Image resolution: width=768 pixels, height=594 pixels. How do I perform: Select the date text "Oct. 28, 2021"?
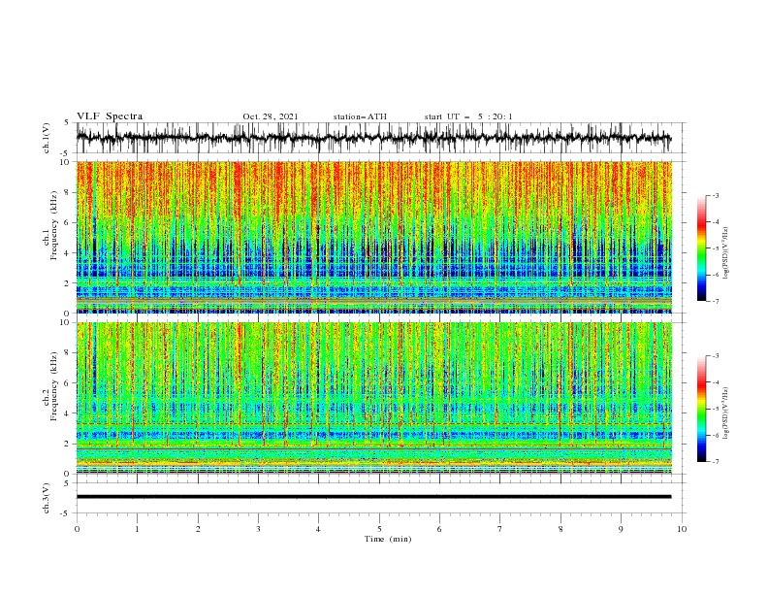(x=271, y=116)
